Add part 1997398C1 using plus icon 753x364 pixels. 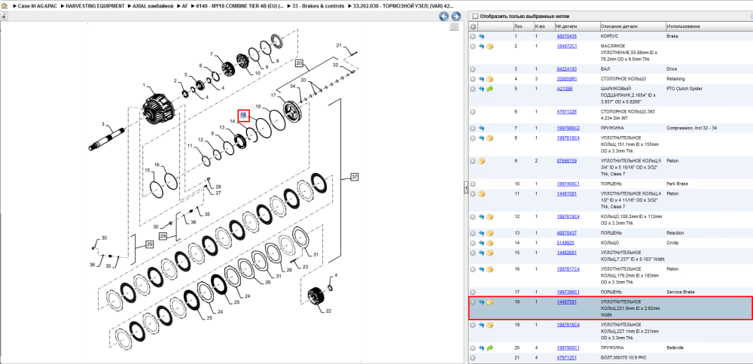coord(473,292)
